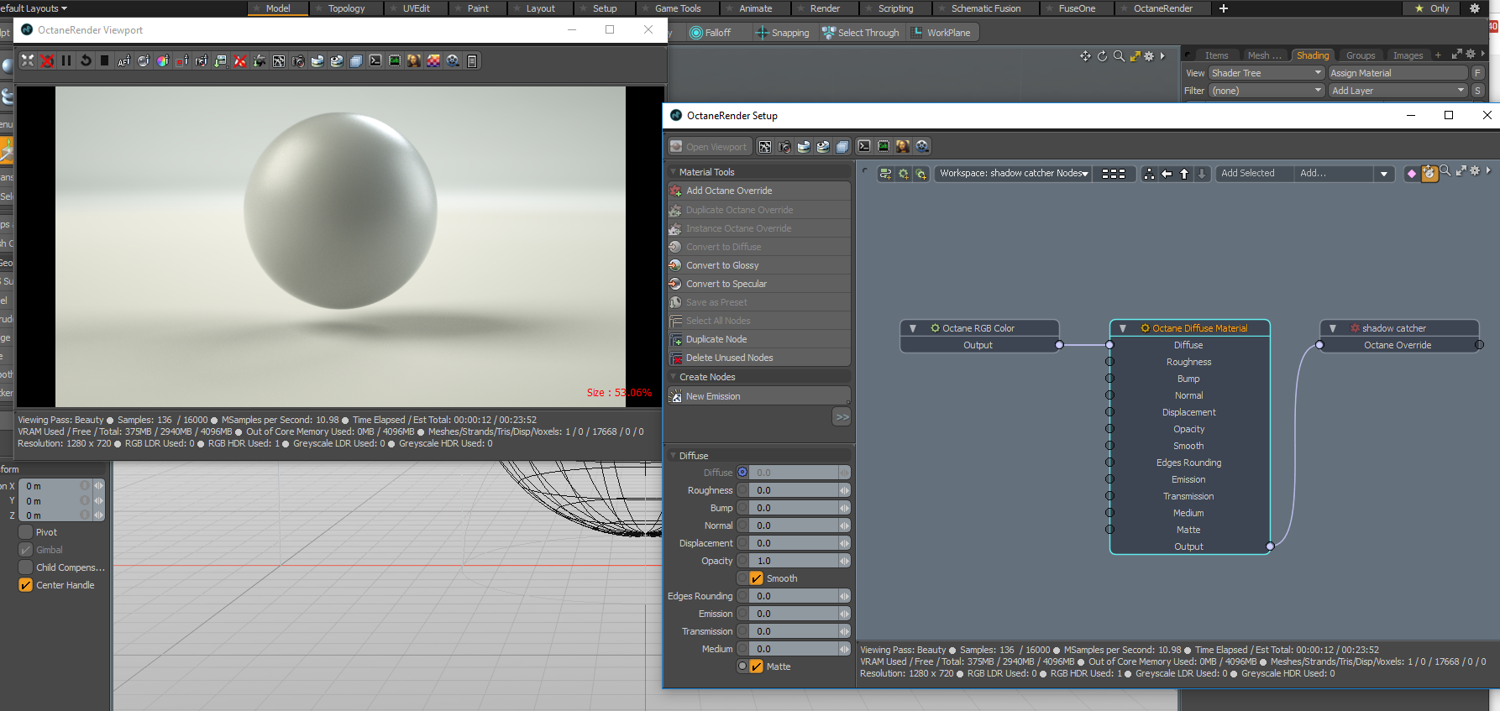Disable the Center Handle checkbox
The width and height of the screenshot is (1500, 711).
click(x=26, y=585)
